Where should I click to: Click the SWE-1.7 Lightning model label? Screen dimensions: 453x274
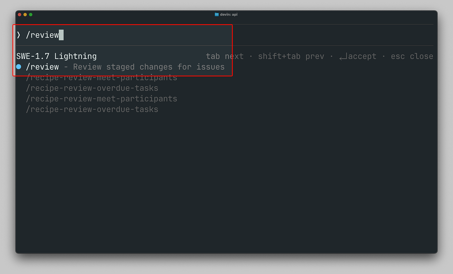(x=57, y=56)
